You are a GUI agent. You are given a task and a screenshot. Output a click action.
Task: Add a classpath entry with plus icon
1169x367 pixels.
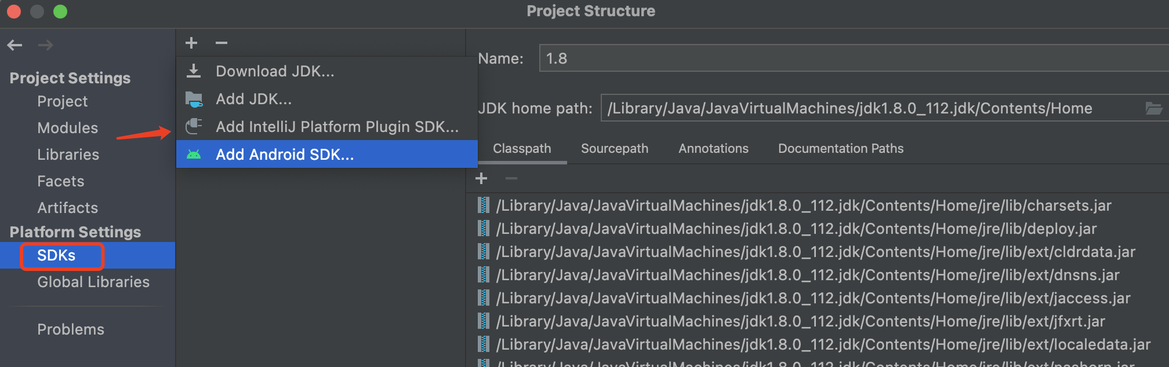pos(481,179)
